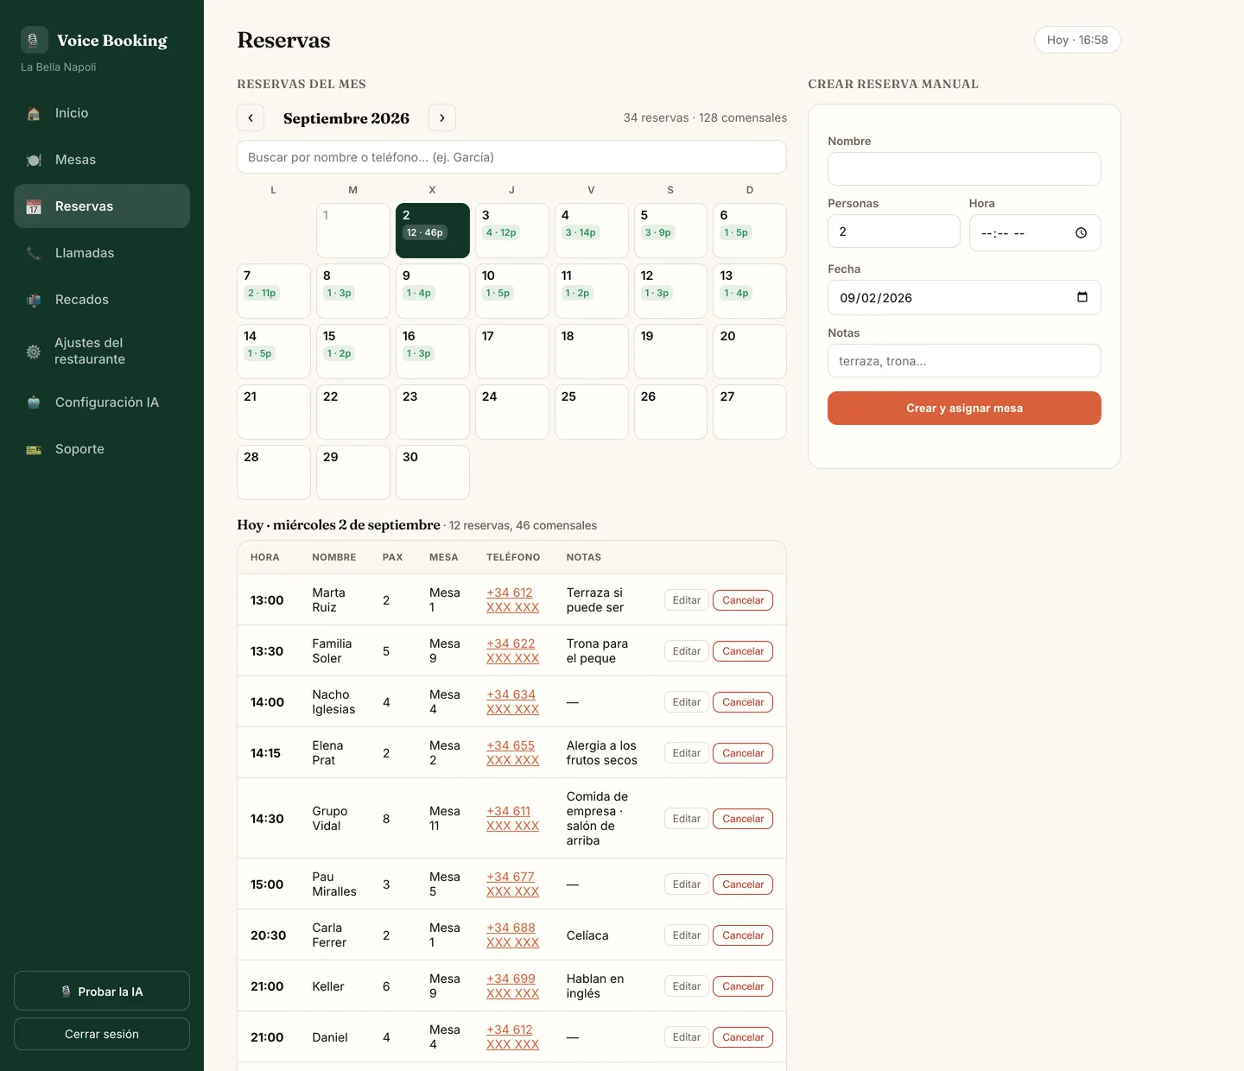Image resolution: width=1244 pixels, height=1071 pixels.
Task: Select September 3 in the calendar
Action: click(511, 231)
